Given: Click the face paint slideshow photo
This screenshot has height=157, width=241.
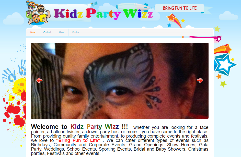Looking at the screenshot, I should (x=120, y=81).
